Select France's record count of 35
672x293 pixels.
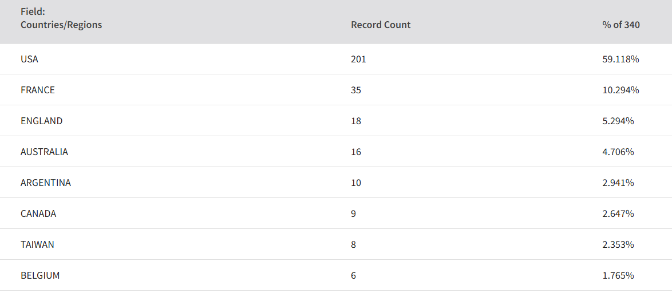(x=356, y=90)
